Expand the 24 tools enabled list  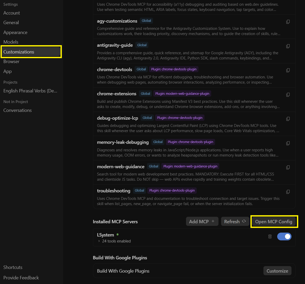tap(114, 241)
